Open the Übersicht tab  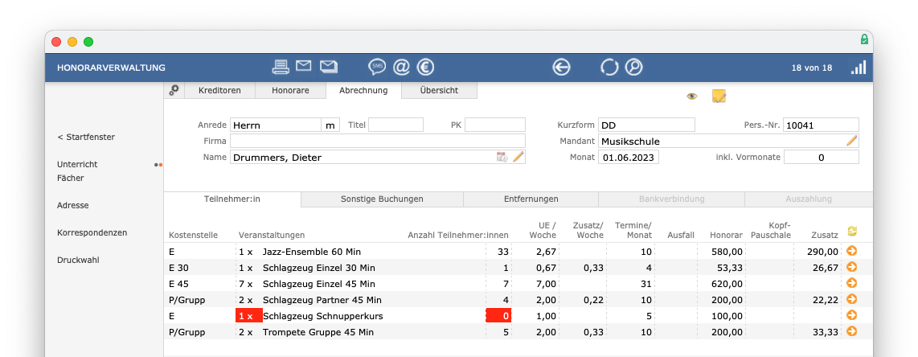[439, 90]
